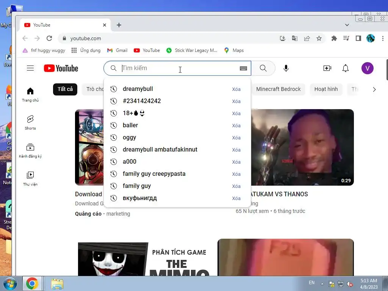Open Shorts in sidebar
Screen dimensions: 388x291
(30, 122)
